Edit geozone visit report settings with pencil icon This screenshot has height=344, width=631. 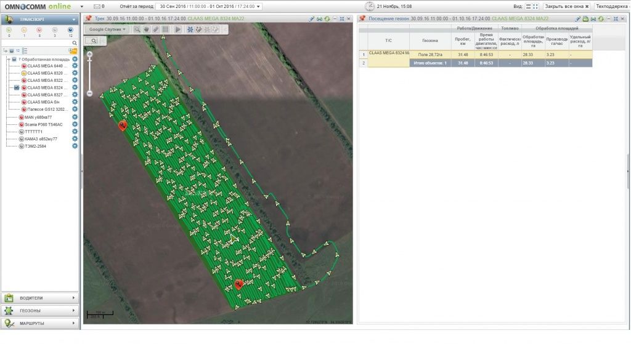coord(578,19)
